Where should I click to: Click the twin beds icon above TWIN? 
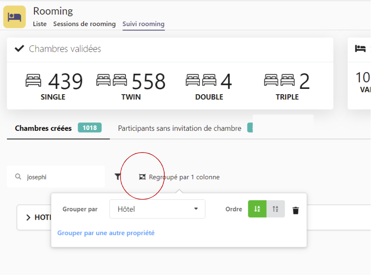112,81
